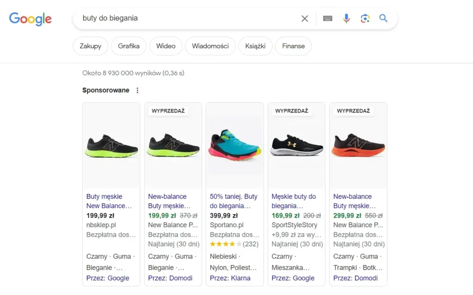The width and height of the screenshot is (473, 295).
Task: Open the 370 zł New Balance shoe image
Action: (173, 146)
